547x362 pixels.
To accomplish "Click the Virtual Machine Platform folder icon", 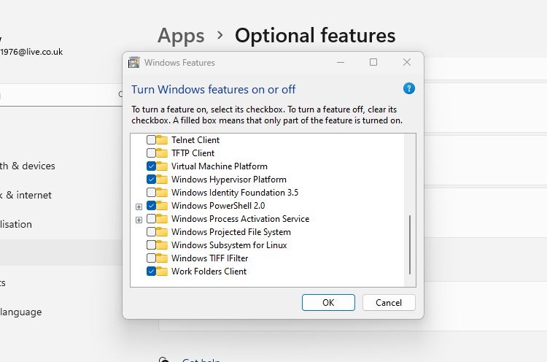I will pyautogui.click(x=162, y=166).
